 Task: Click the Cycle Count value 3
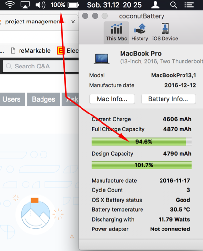(x=188, y=190)
